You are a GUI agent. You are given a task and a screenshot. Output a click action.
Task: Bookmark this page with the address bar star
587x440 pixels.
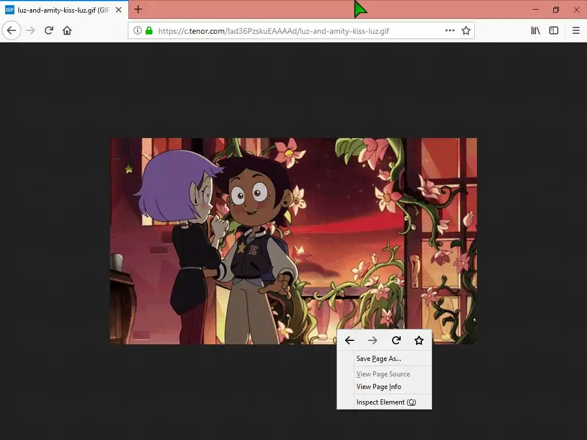(x=465, y=31)
